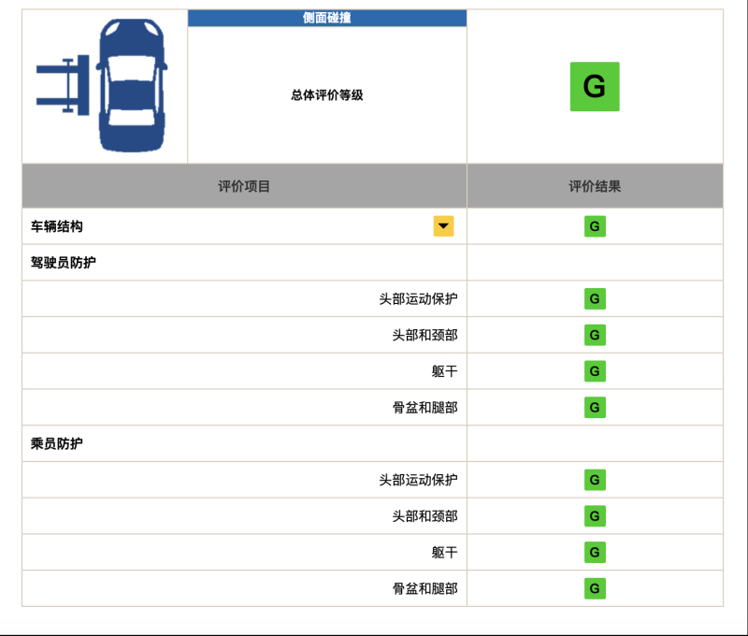Click the 评价结果 column header

click(595, 186)
